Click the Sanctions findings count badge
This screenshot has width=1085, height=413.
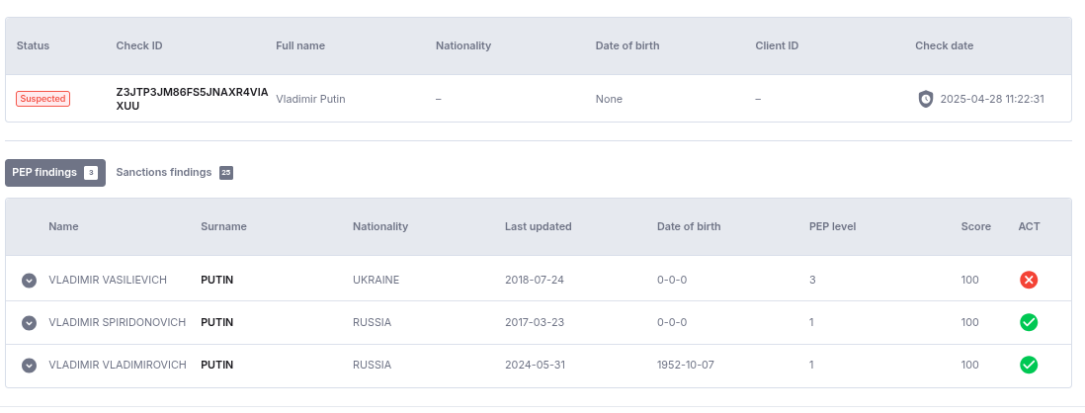coord(226,173)
